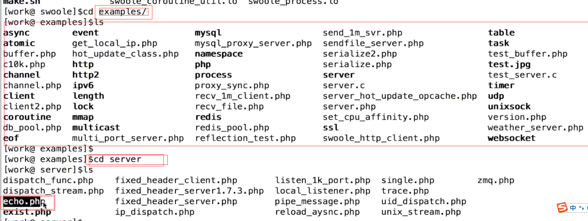Click the exist.php file entry

(27, 212)
